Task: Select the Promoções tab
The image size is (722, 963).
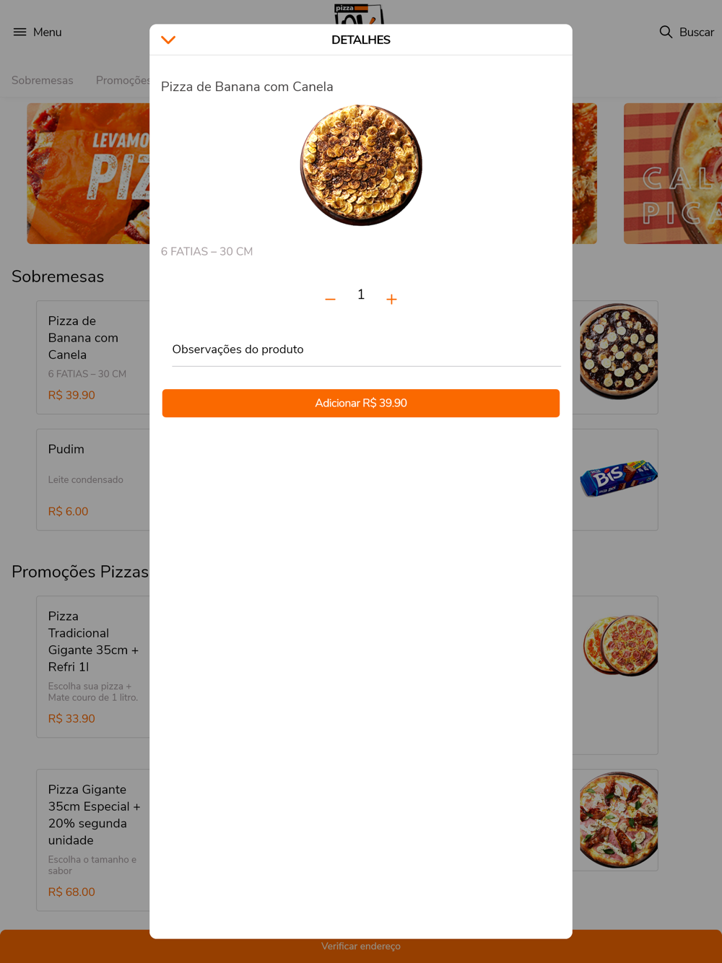Action: (x=123, y=80)
